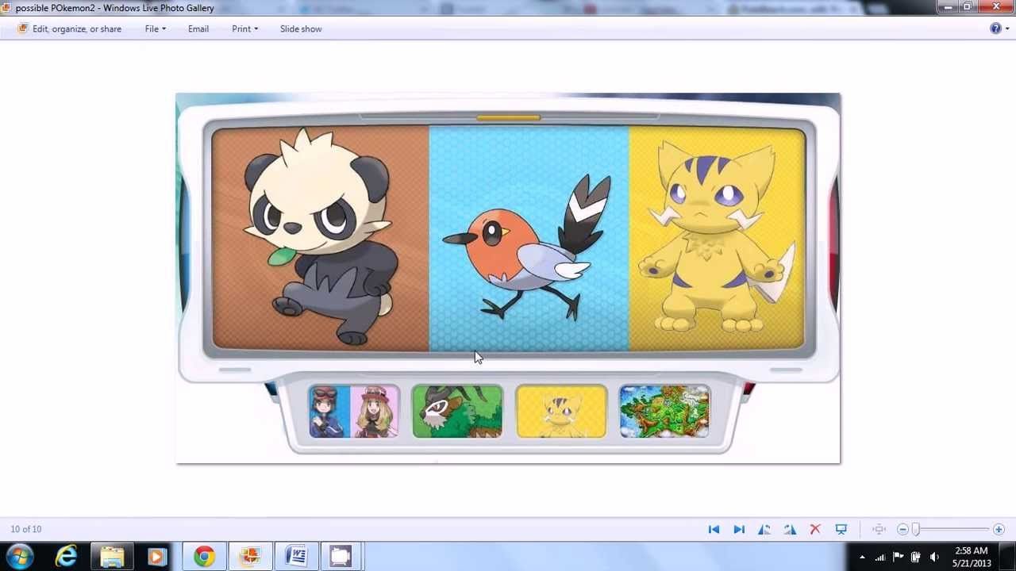Screen dimensions: 1016x571
Task: Open the Windows Start menu
Action: 21,557
